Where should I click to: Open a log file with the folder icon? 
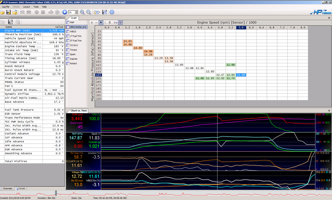(2, 12)
